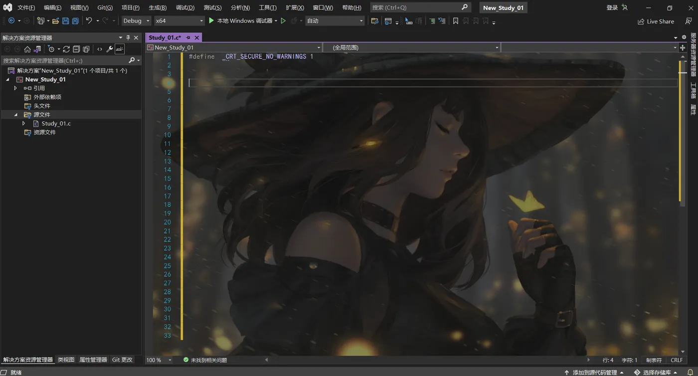Open the 自动 dropdown in toolbar
698x376 pixels.
click(x=335, y=20)
